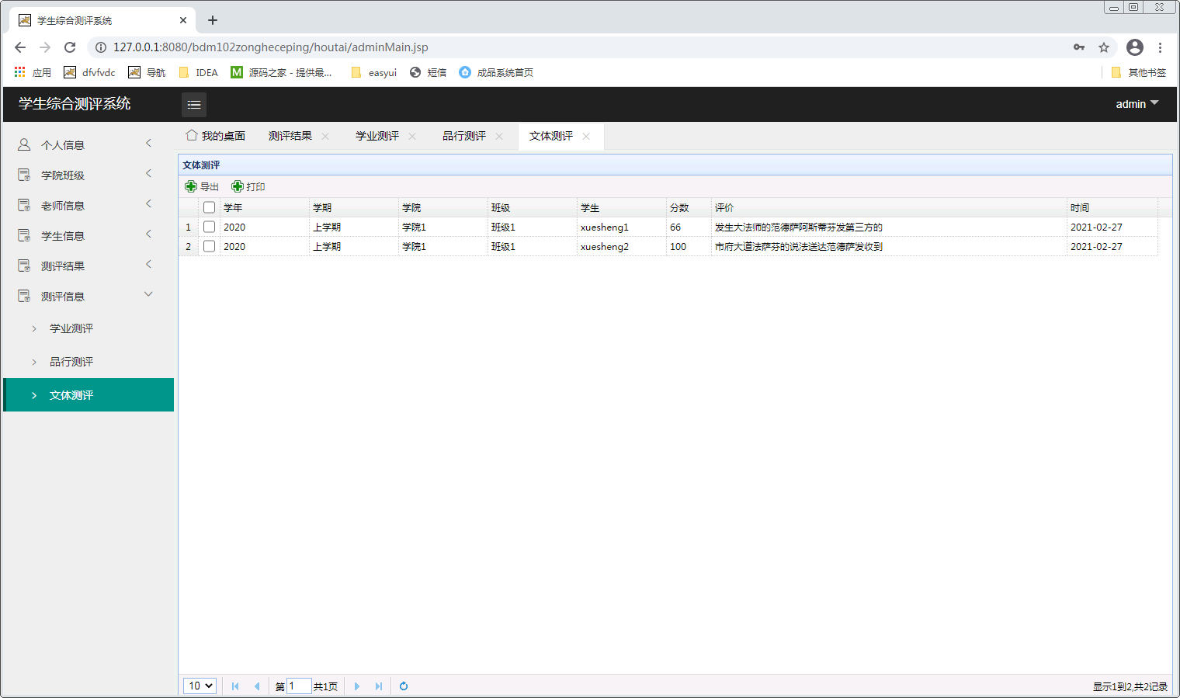Expand the 个人信息 menu section

[x=148, y=143]
